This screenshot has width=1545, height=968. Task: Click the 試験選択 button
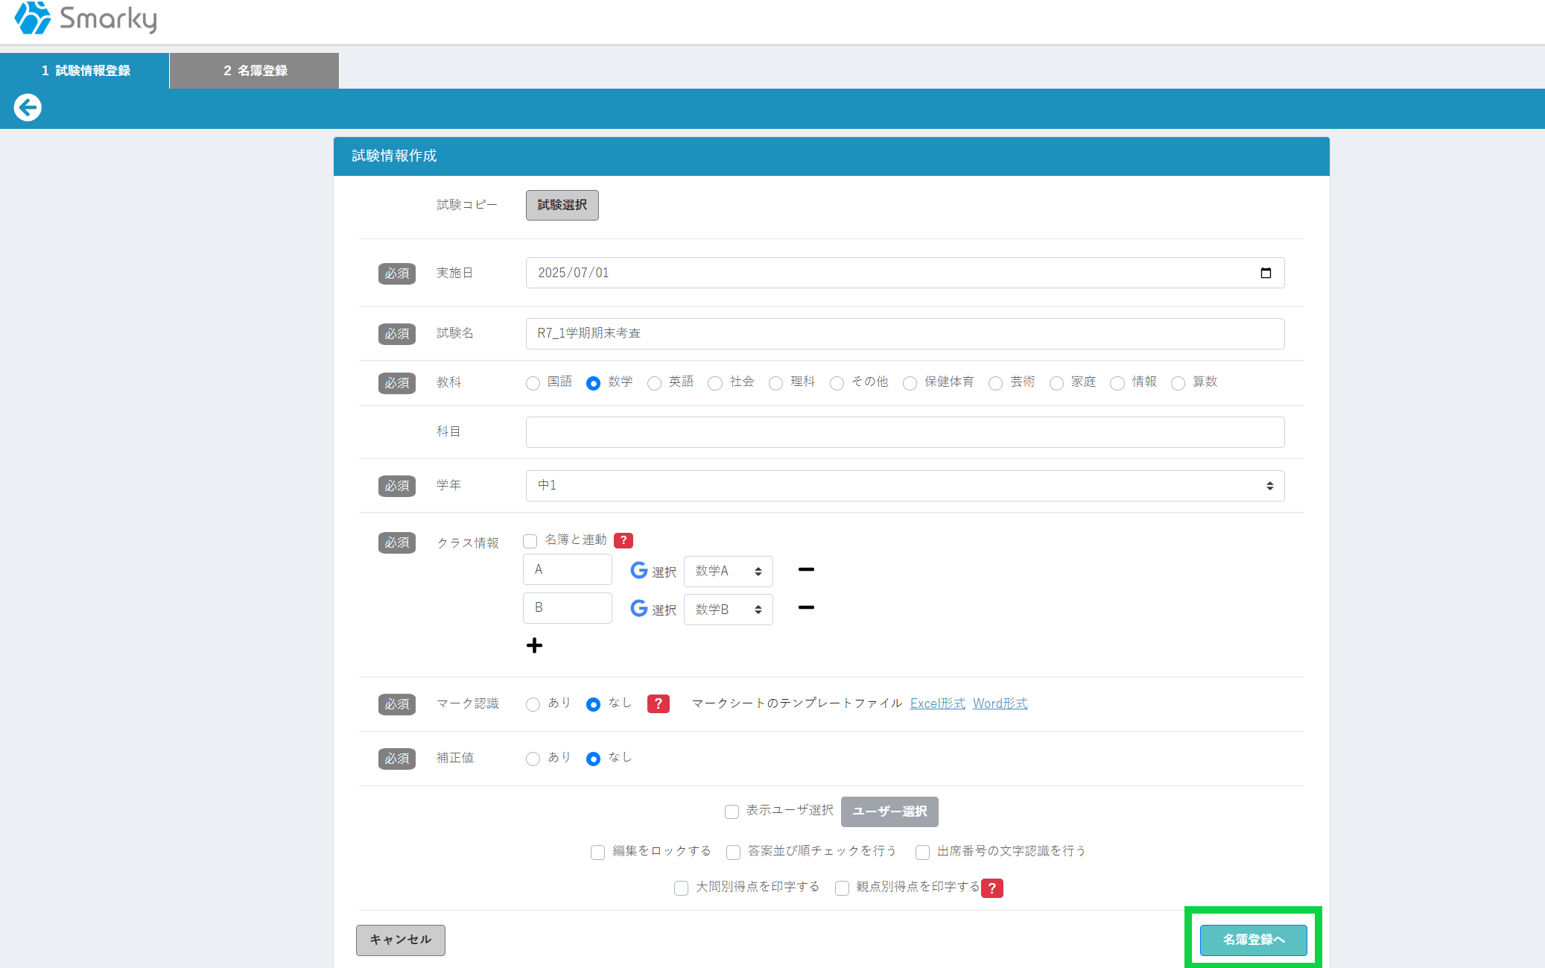tap(562, 205)
